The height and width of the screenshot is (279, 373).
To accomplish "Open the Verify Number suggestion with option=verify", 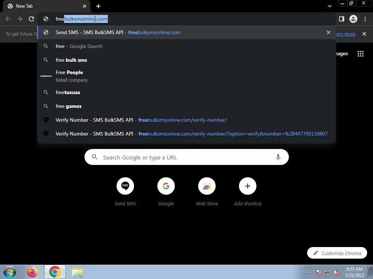I will tap(186, 134).
